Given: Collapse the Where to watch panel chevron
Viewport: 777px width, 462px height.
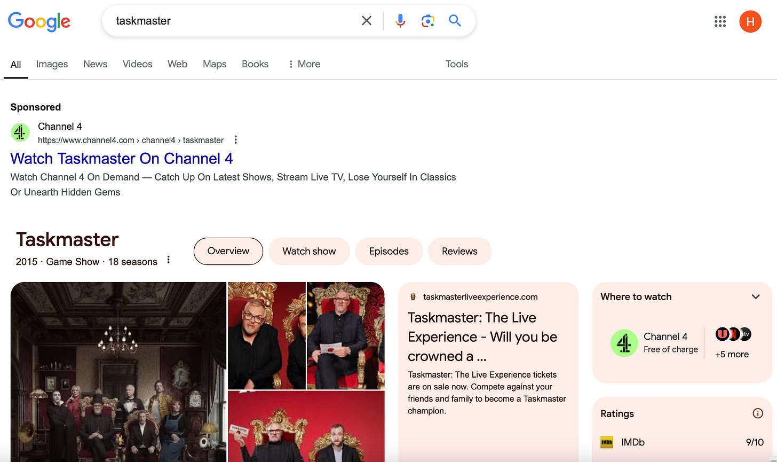Looking at the screenshot, I should 756,297.
